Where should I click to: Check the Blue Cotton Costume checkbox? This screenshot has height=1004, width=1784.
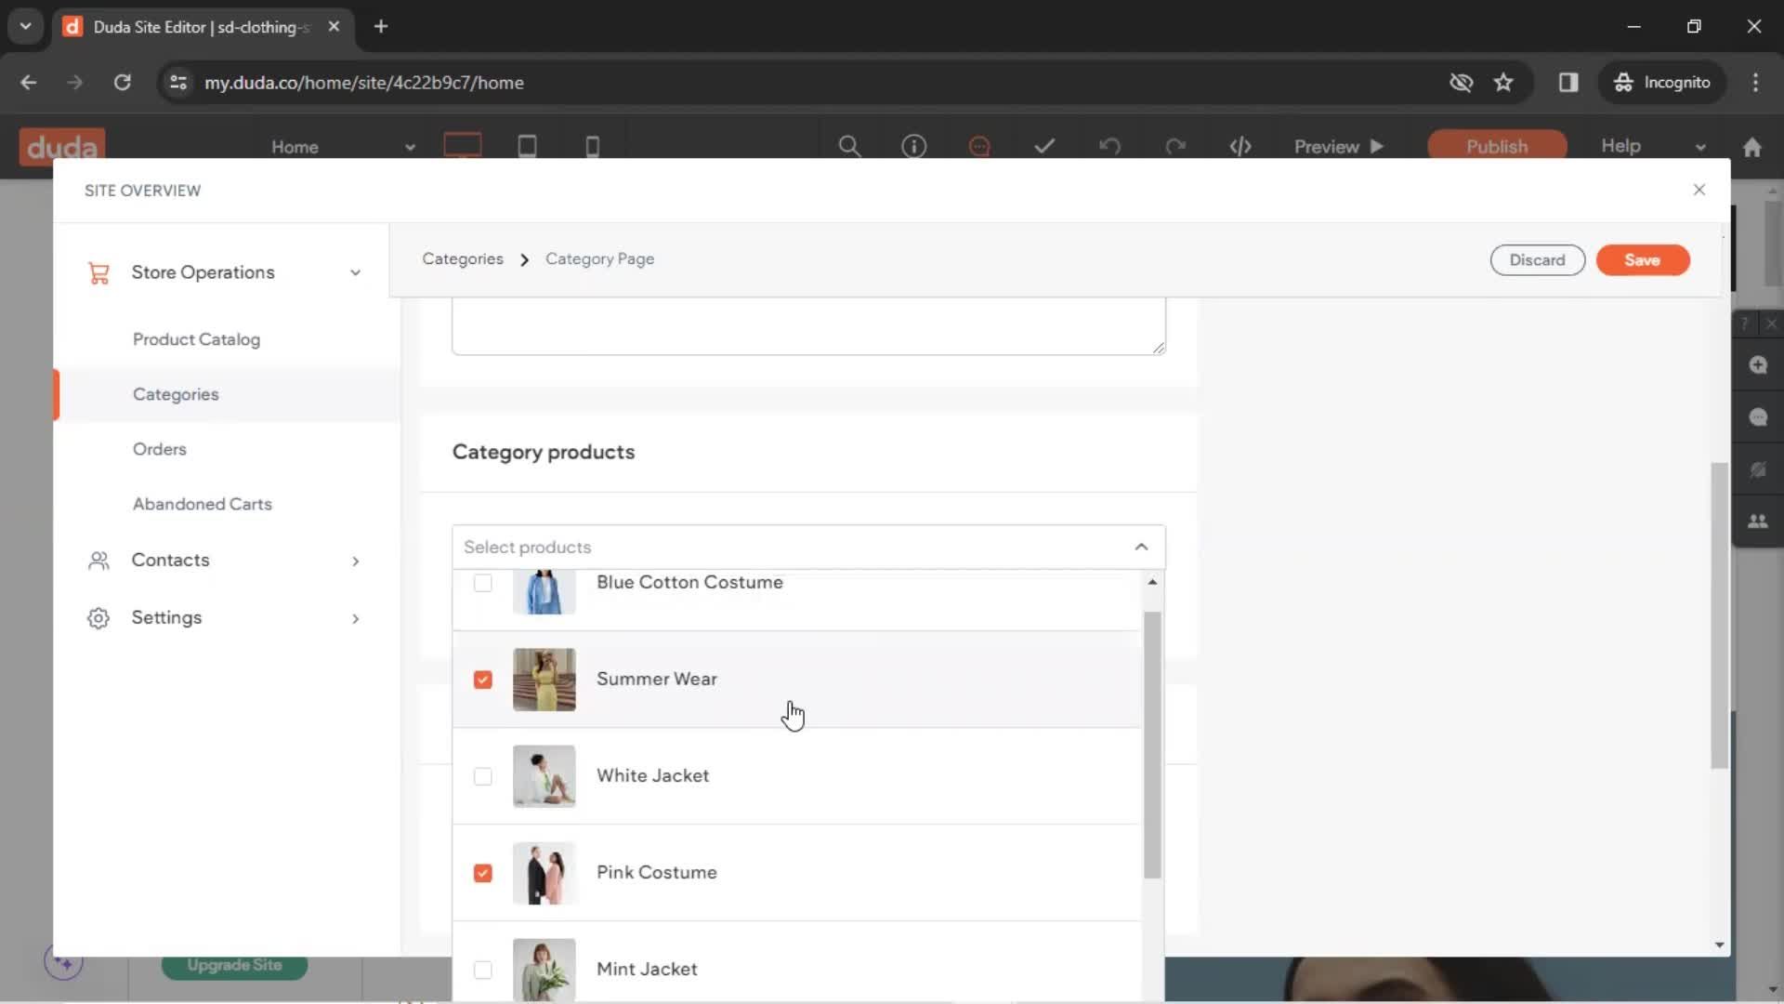(x=482, y=583)
